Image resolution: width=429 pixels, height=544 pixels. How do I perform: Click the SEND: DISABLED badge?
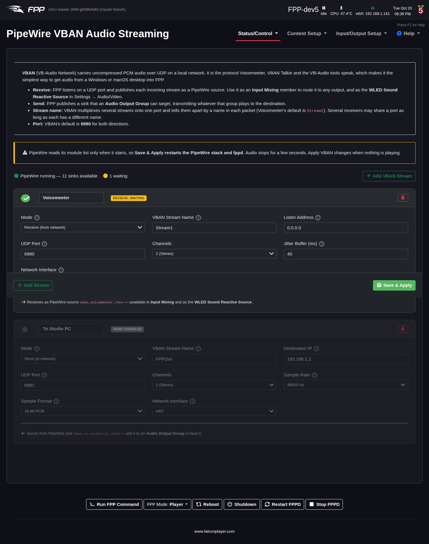tap(127, 329)
